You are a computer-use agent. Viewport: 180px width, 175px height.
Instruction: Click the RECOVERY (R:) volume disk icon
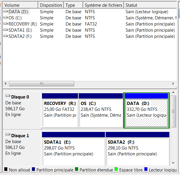[6, 24]
